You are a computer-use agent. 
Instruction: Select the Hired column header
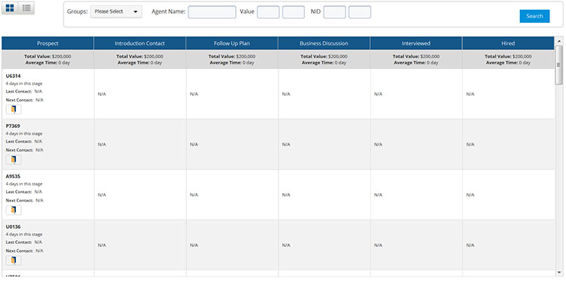click(x=508, y=43)
